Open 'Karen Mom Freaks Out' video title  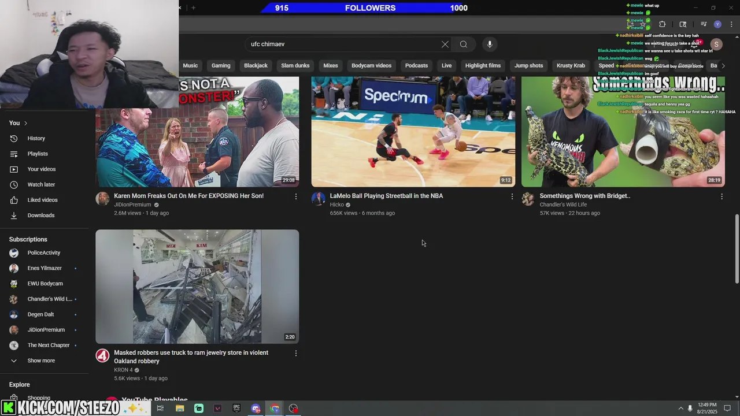(188, 196)
